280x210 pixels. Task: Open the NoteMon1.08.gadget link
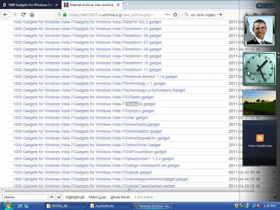(x=87, y=49)
